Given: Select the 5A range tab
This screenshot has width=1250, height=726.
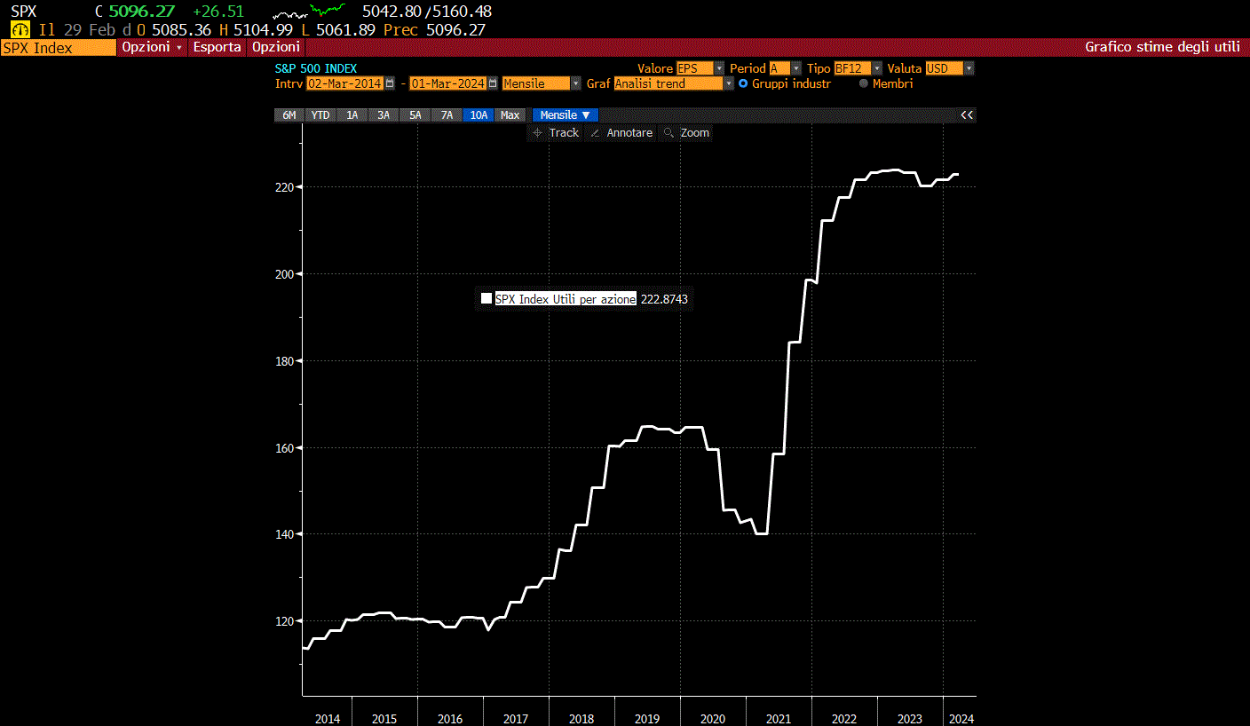Looking at the screenshot, I should coord(415,114).
